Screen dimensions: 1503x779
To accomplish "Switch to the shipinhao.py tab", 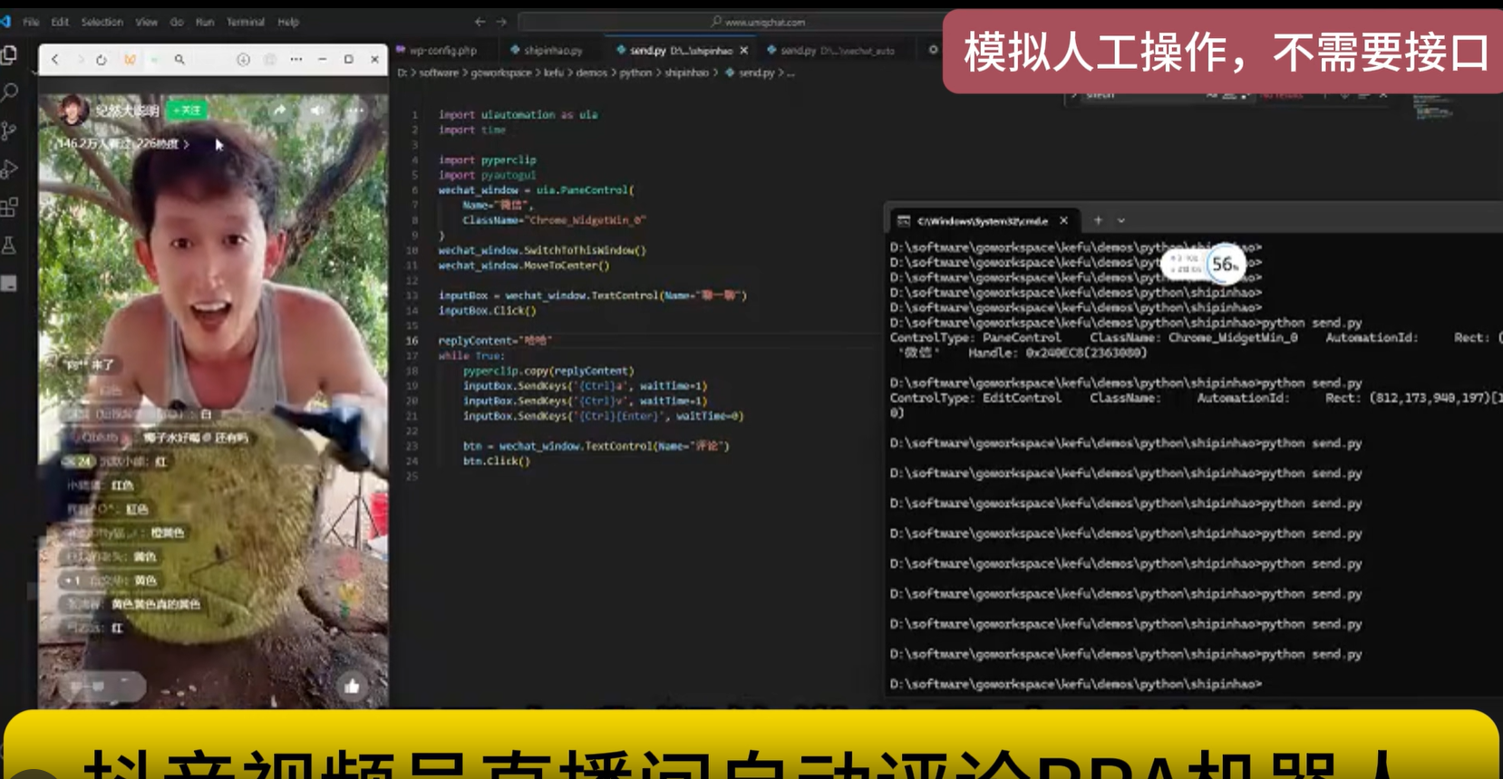I will click(x=547, y=51).
